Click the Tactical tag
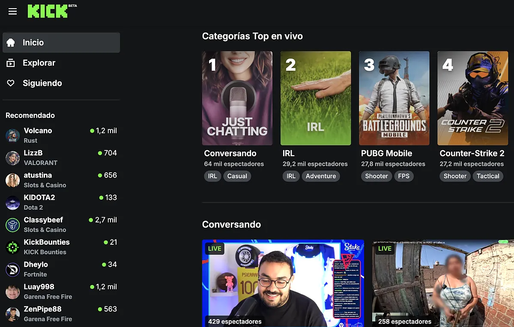 pos(488,176)
